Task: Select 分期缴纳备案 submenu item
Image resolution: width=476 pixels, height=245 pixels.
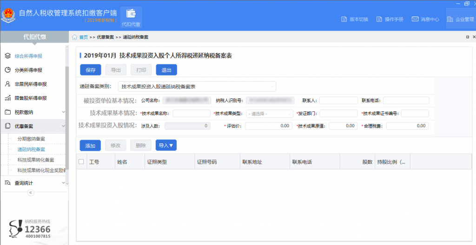Action: pyautogui.click(x=31, y=139)
